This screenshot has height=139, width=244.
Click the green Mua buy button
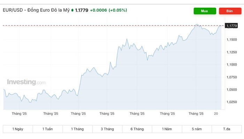(205, 11)
